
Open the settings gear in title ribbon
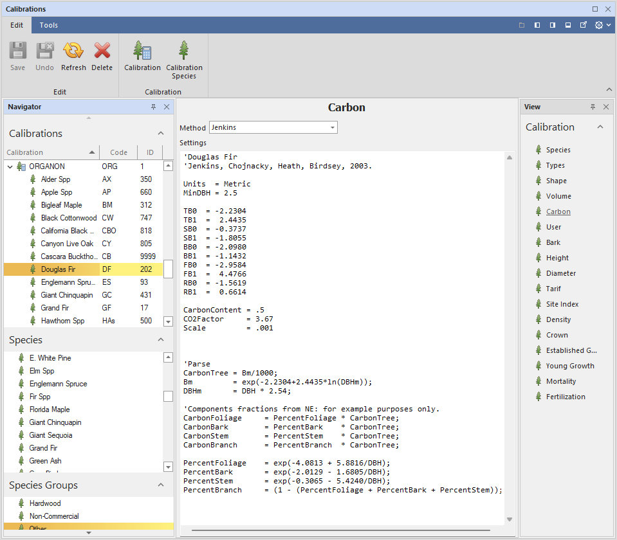tap(599, 25)
